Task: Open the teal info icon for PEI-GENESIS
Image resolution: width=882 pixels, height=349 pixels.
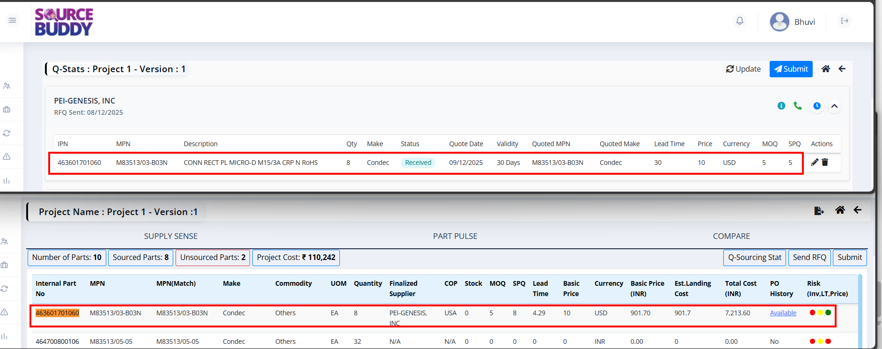Action: click(781, 106)
